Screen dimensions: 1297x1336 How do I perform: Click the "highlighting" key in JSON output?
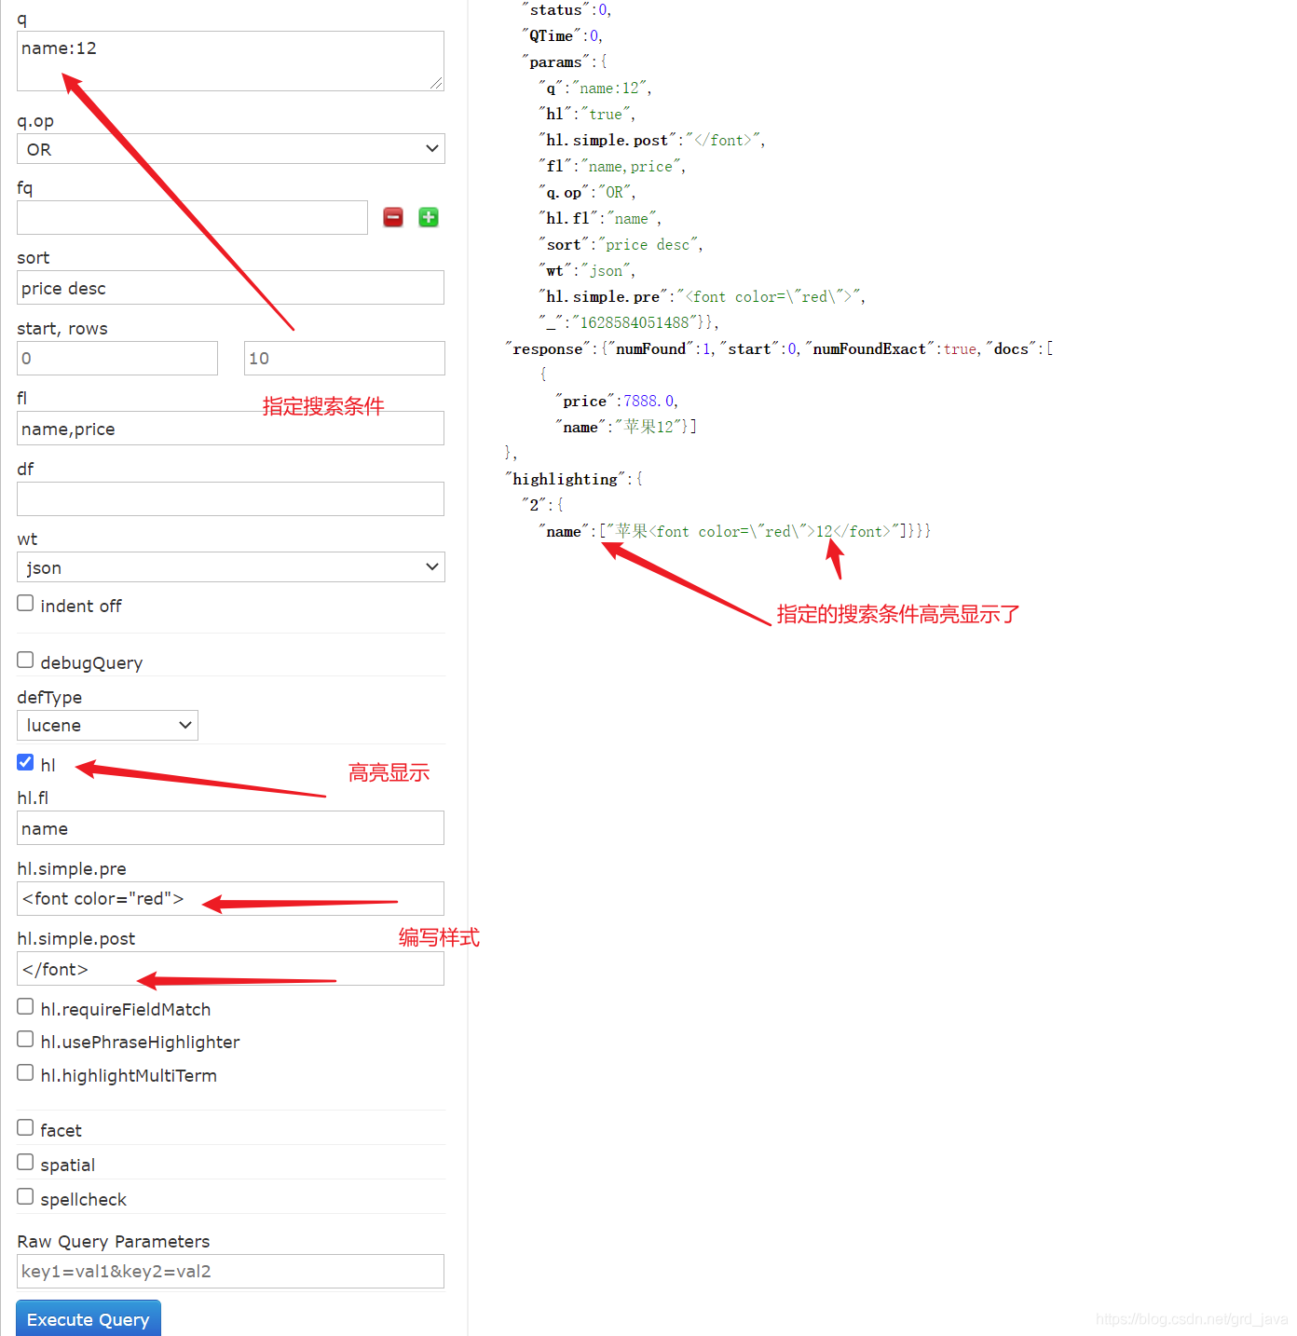[x=565, y=479]
